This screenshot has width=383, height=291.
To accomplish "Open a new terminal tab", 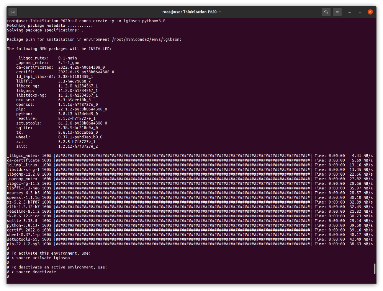I will click(13, 12).
